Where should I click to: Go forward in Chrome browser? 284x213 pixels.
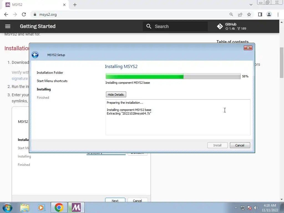[x=15, y=14]
